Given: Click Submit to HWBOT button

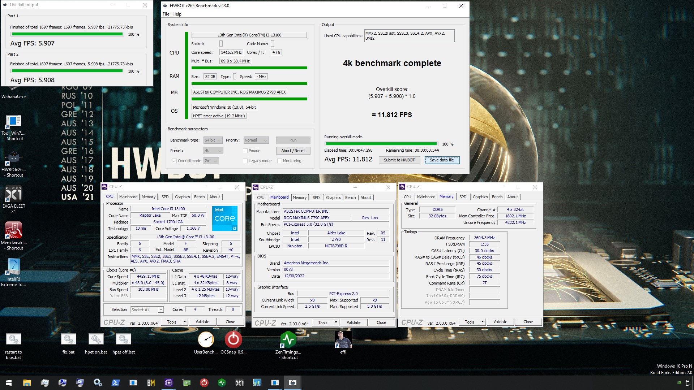Looking at the screenshot, I should click(x=399, y=160).
